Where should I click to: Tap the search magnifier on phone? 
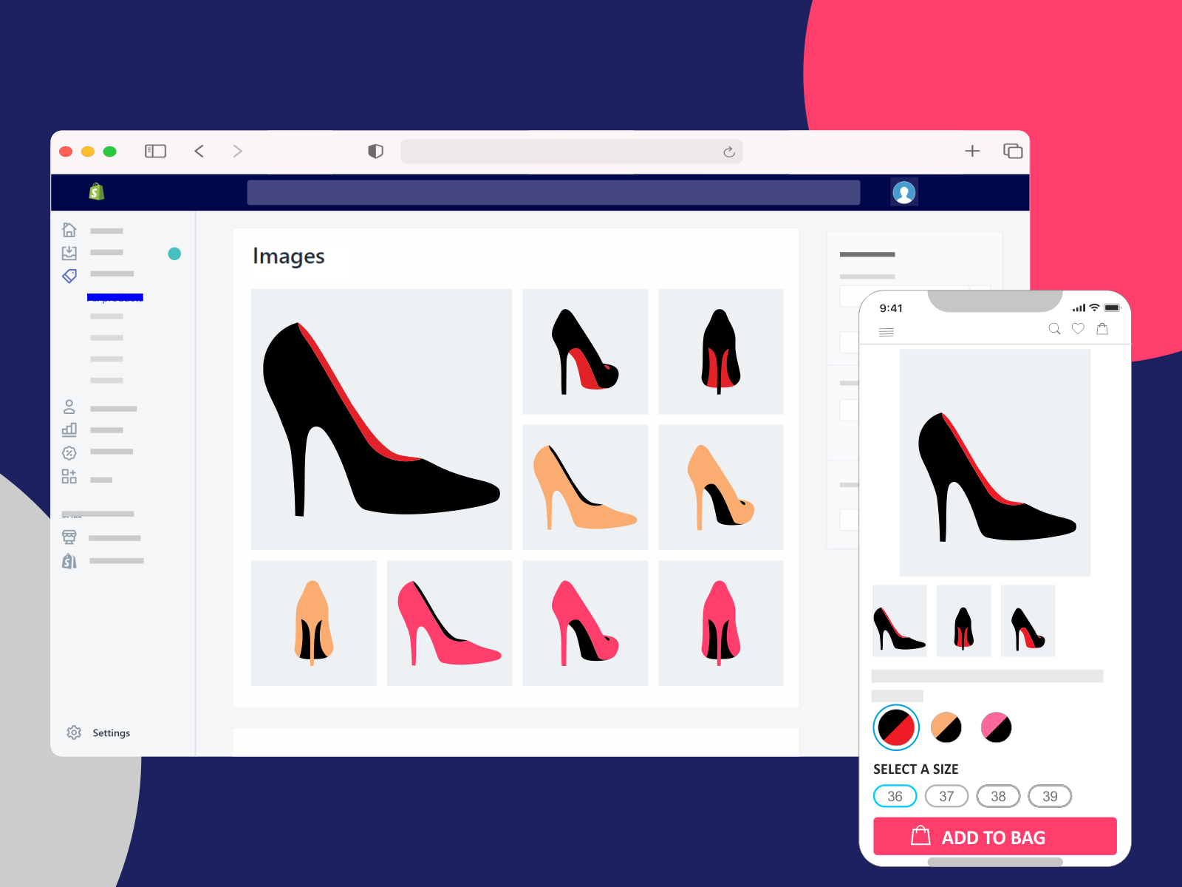point(1054,329)
